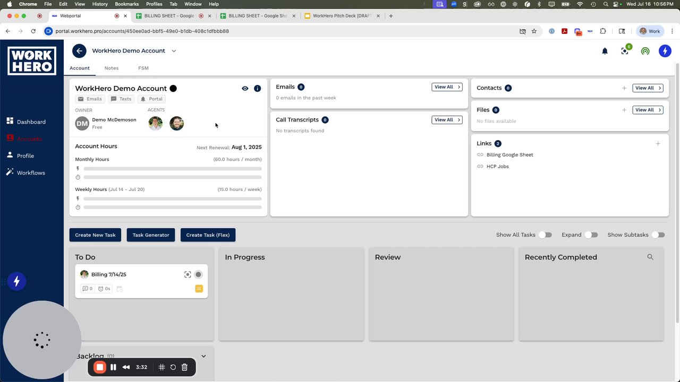
Task: Click Create New Task button
Action: [95, 235]
